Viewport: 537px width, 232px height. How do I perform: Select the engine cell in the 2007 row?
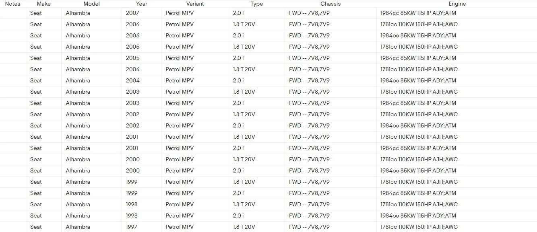(x=418, y=13)
